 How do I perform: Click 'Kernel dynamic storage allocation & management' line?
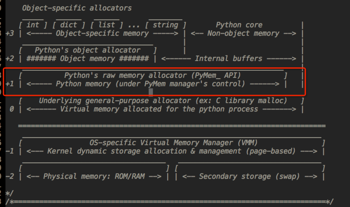tap(171, 151)
